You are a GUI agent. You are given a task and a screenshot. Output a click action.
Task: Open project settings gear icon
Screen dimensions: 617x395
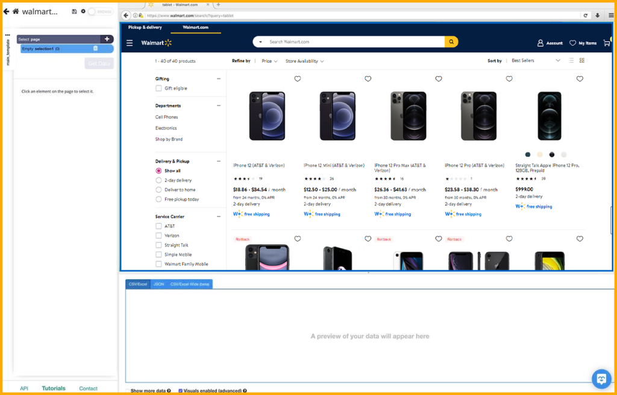tap(83, 11)
